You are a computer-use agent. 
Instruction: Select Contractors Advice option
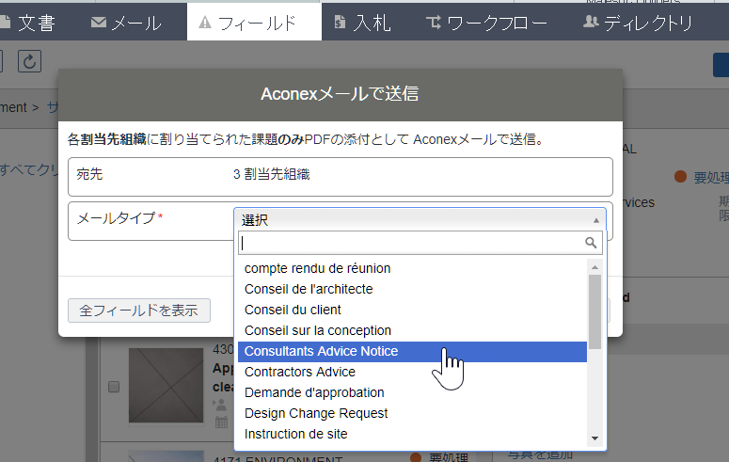point(412,372)
